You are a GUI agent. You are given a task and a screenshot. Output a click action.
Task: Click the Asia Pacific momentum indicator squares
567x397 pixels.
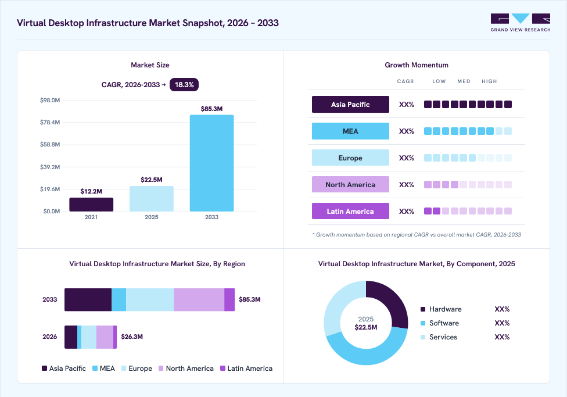pos(468,104)
